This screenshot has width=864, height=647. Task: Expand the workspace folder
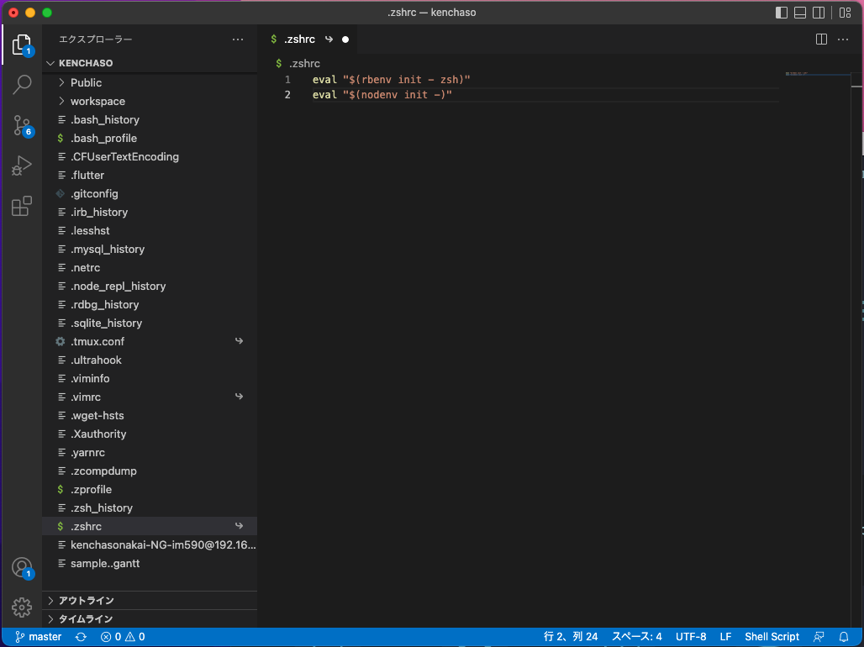click(97, 101)
